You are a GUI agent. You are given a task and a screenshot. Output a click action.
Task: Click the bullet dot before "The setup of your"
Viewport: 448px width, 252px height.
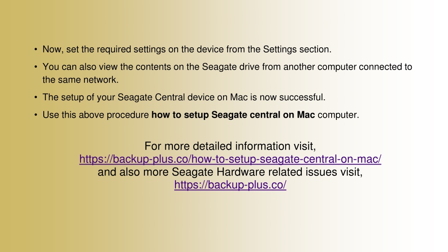coord(36,98)
